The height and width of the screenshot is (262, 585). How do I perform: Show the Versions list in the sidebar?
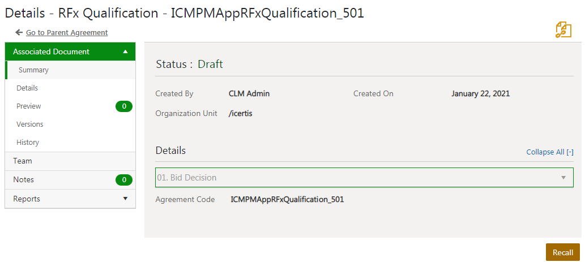pos(30,124)
